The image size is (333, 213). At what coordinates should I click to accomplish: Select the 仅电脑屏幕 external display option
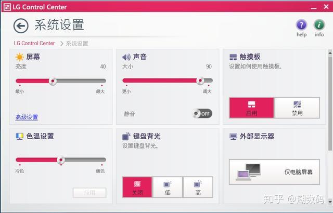click(274, 172)
